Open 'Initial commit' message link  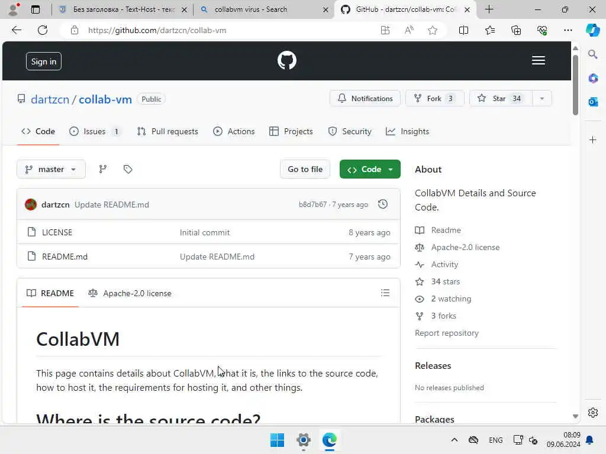pos(204,232)
